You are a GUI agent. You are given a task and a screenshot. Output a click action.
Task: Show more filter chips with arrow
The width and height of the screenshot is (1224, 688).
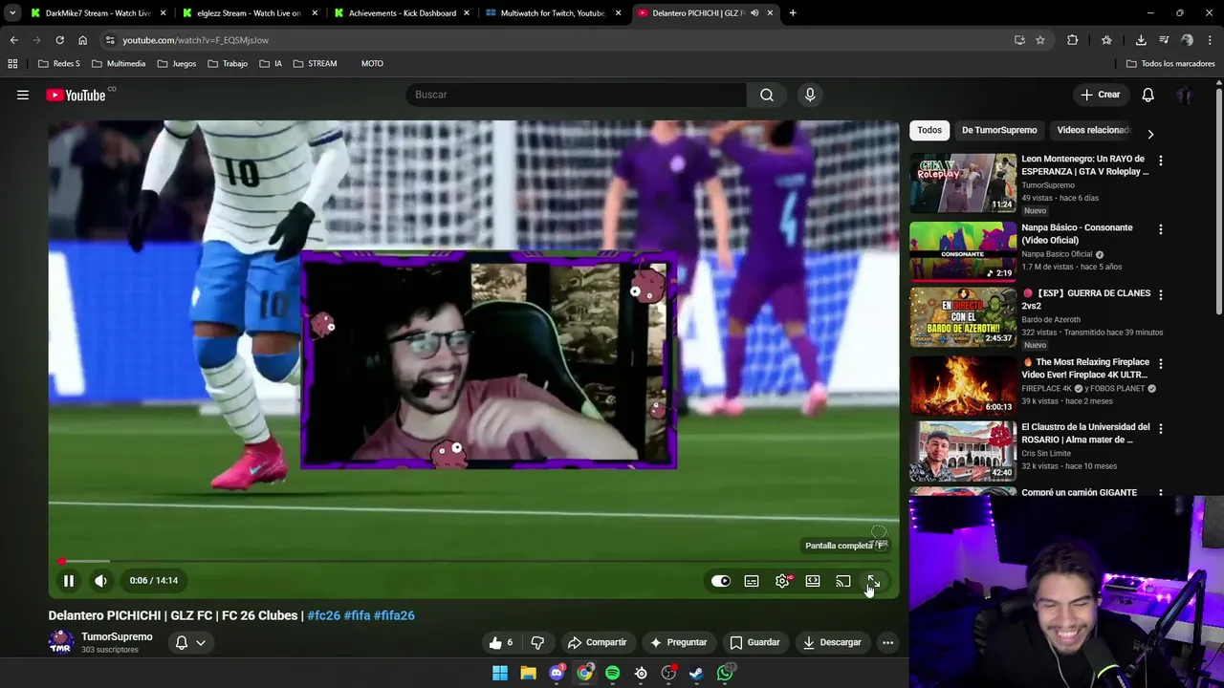1150,134
